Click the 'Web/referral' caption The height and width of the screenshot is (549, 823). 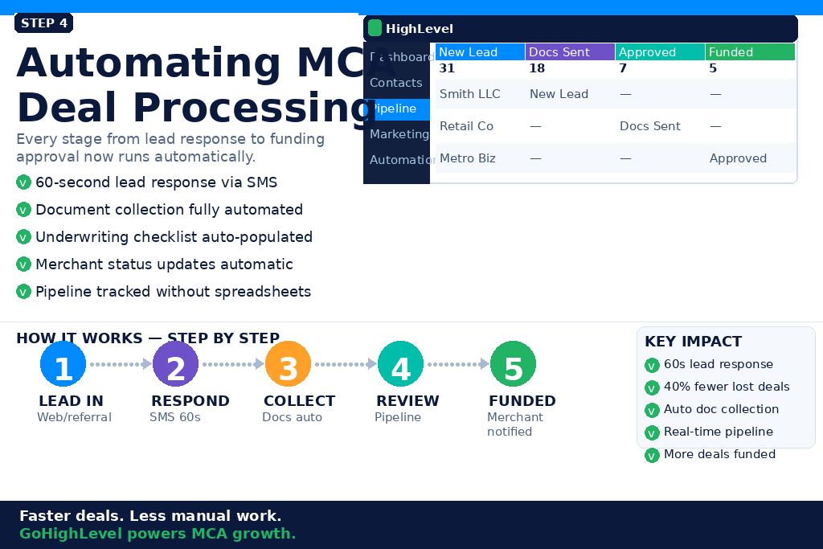(x=74, y=417)
